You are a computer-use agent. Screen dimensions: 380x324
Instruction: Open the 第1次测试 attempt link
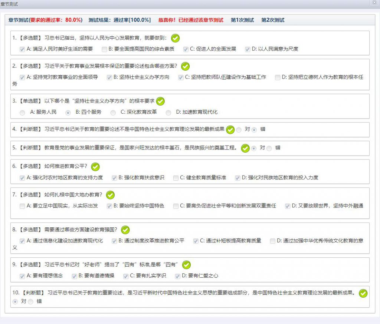click(242, 20)
